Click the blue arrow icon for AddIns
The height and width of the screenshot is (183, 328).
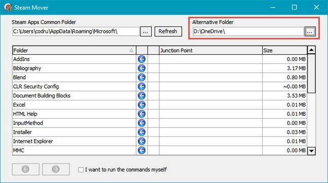(x=142, y=59)
